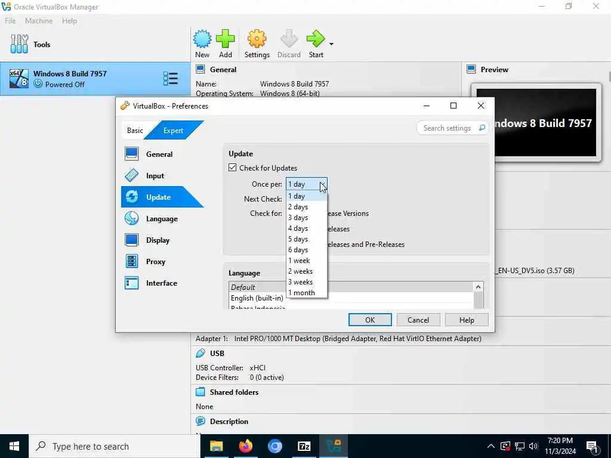The image size is (611, 458).
Task: Switch to the Expert tab in Preferences
Action: [173, 131]
